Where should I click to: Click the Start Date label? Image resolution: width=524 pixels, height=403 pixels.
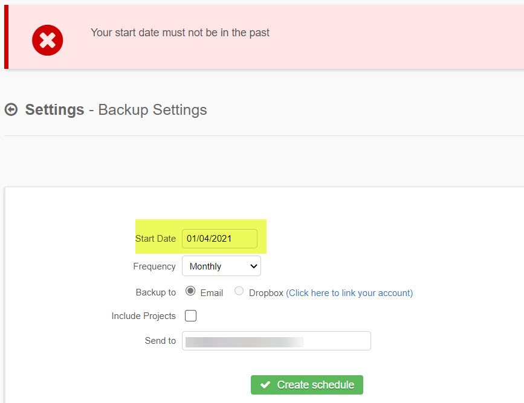pos(155,239)
